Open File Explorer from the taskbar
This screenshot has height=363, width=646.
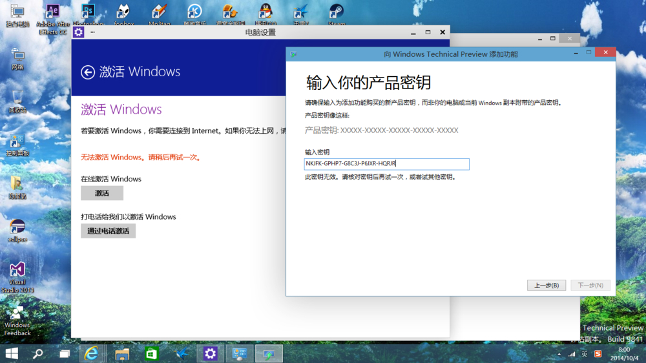pos(122,353)
